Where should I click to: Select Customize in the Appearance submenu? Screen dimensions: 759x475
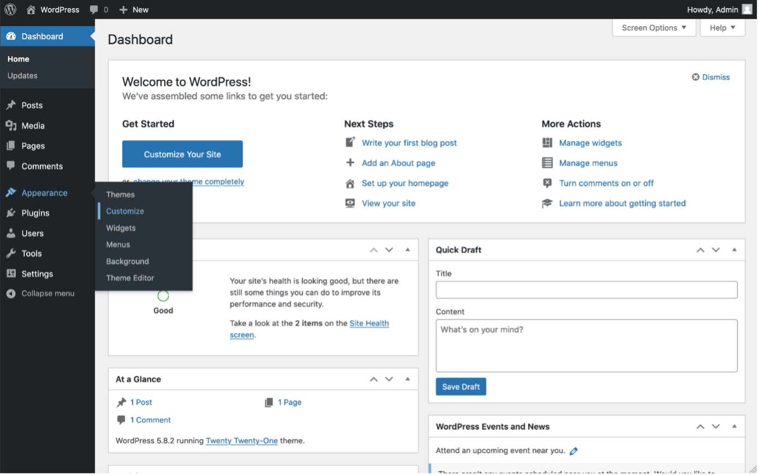click(125, 211)
